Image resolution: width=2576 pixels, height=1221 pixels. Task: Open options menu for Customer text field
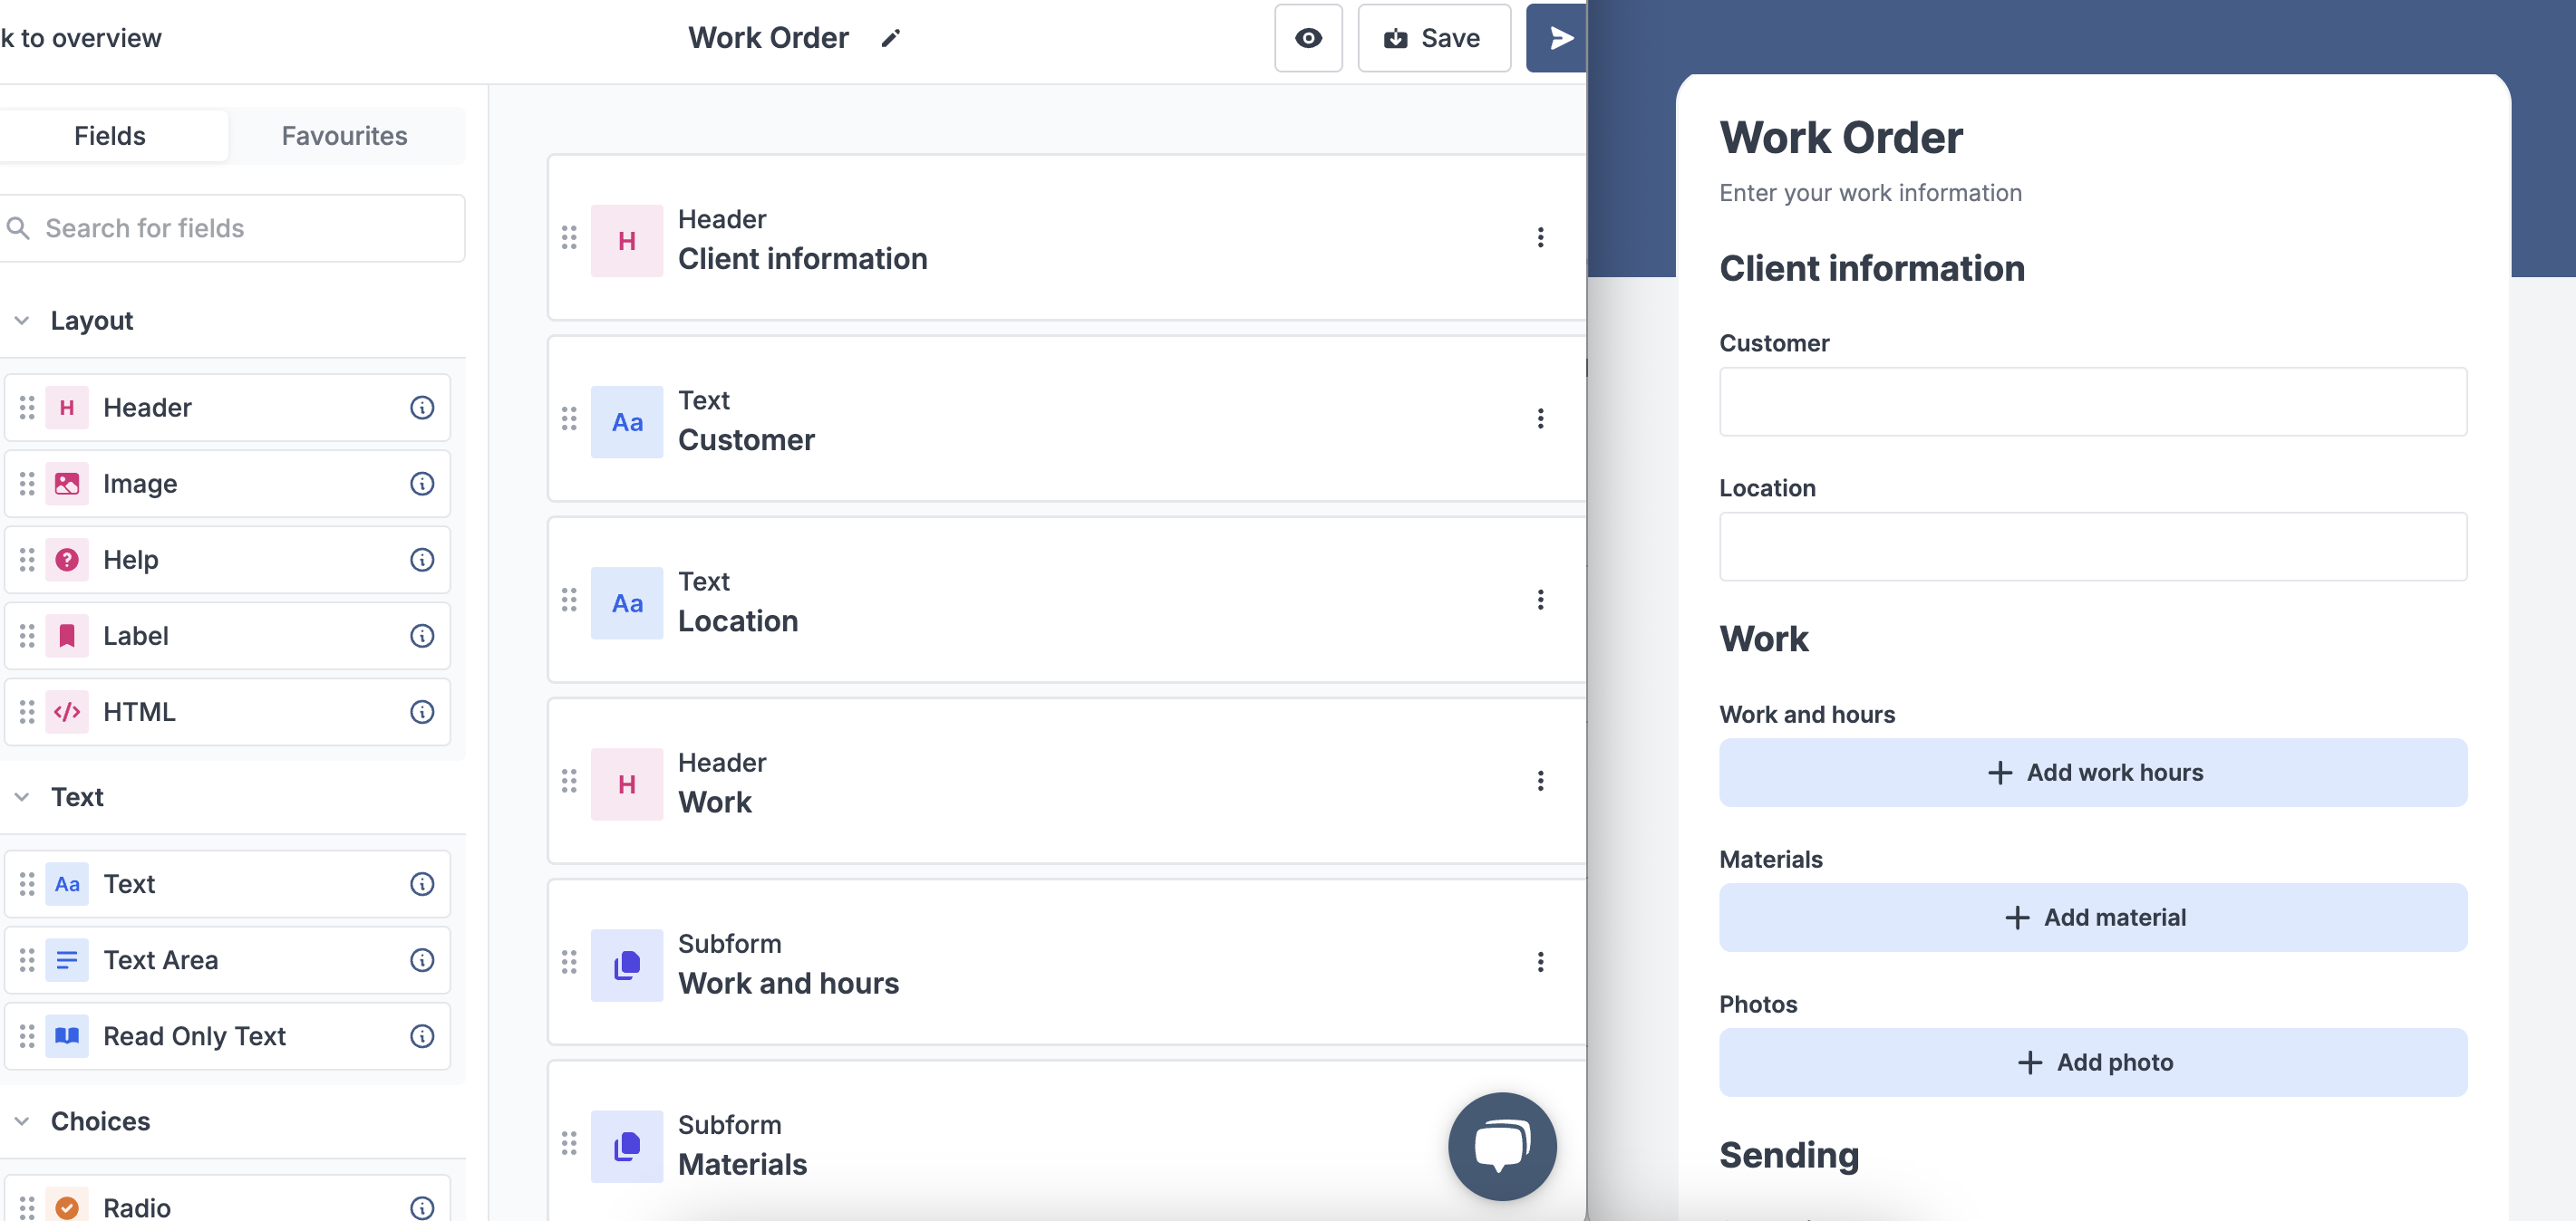point(1540,418)
